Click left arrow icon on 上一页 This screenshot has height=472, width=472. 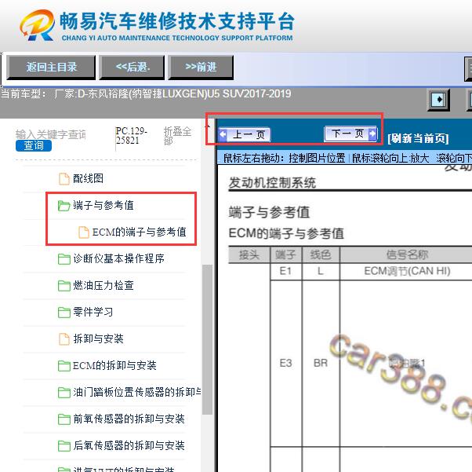(x=223, y=134)
